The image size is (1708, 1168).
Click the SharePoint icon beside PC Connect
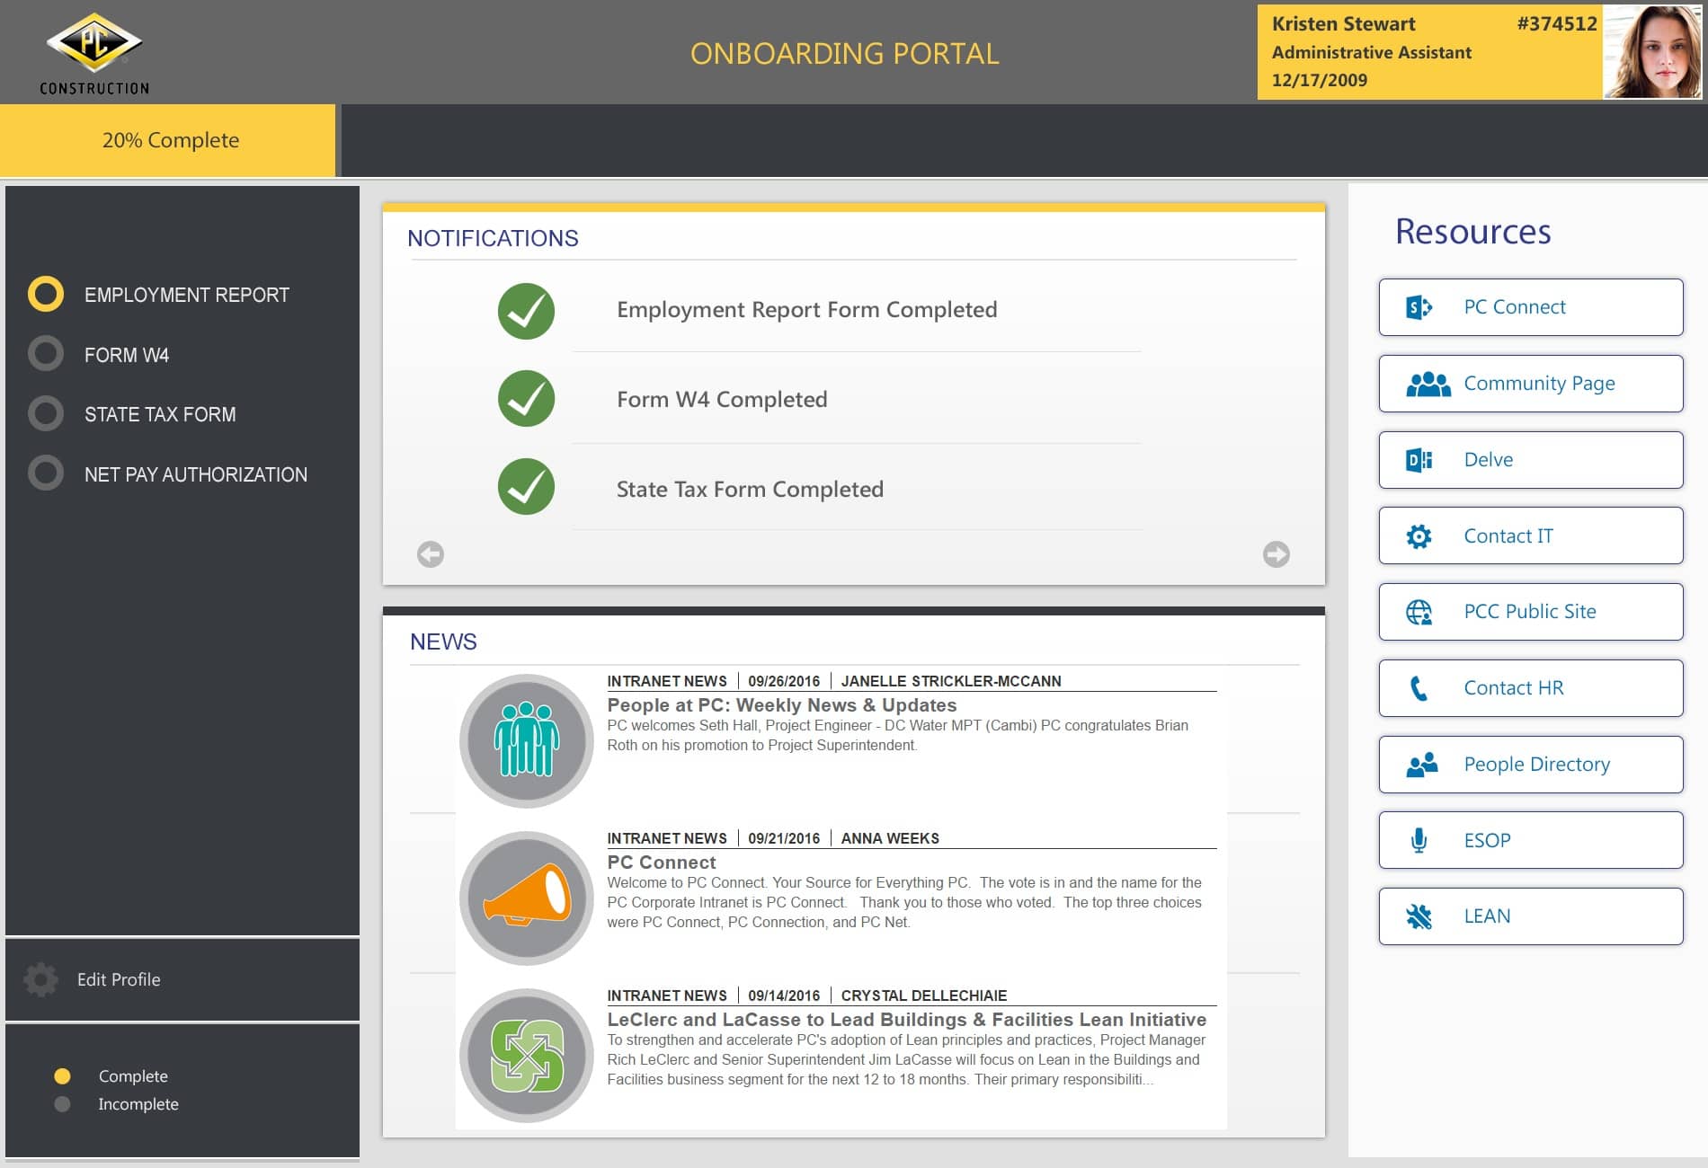point(1419,307)
